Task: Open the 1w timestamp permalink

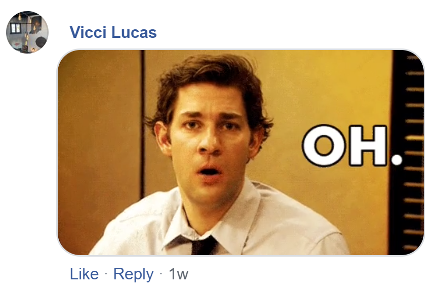Action: tap(179, 274)
